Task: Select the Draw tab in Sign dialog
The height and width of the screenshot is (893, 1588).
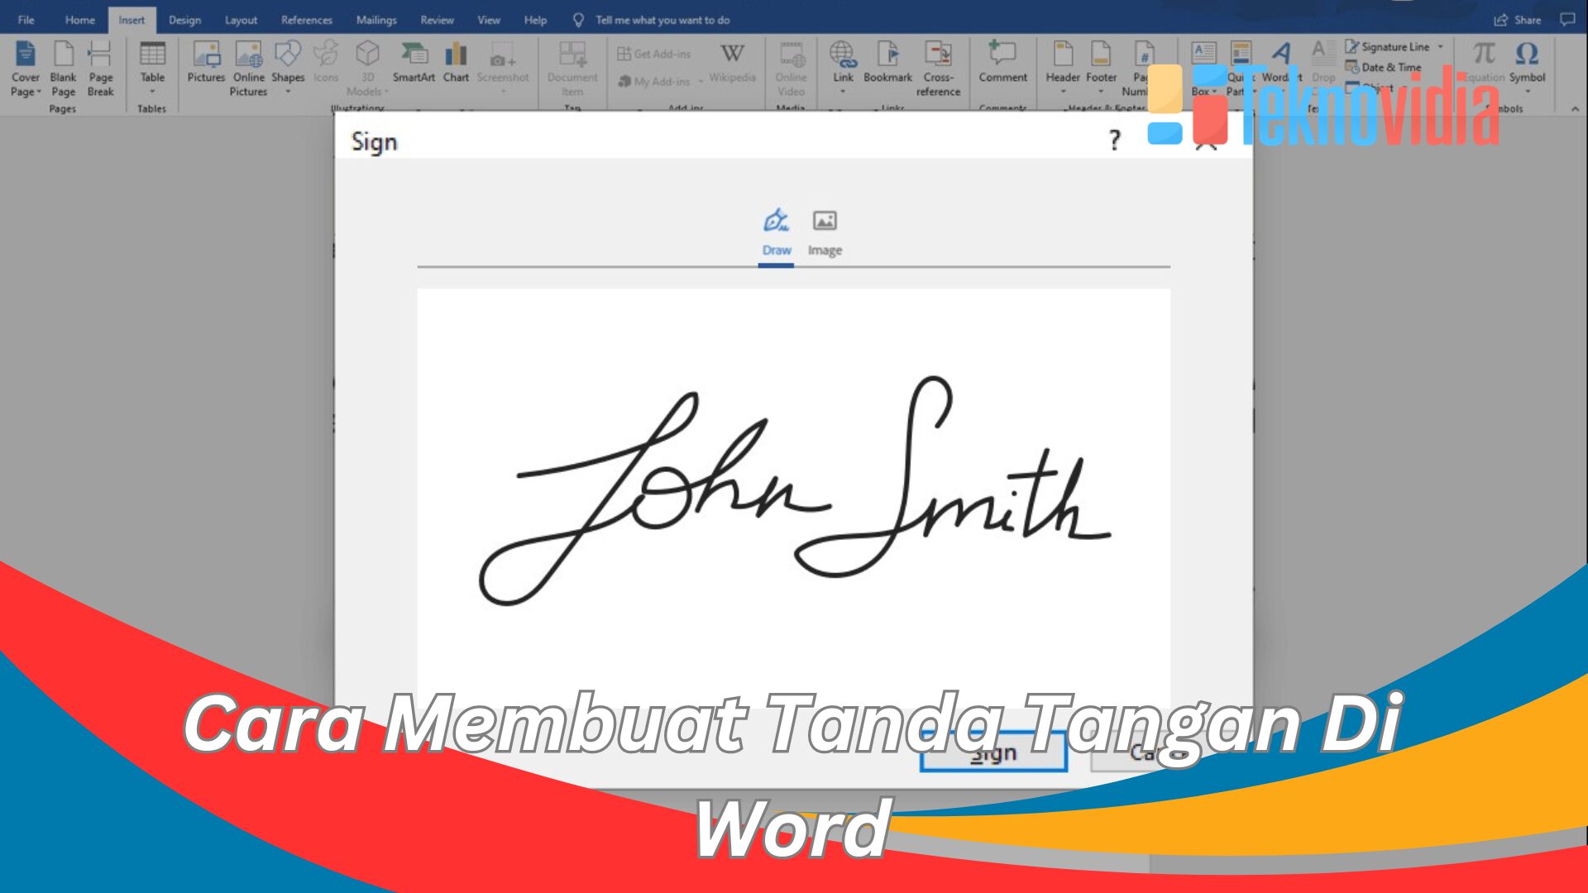Action: coord(776,232)
